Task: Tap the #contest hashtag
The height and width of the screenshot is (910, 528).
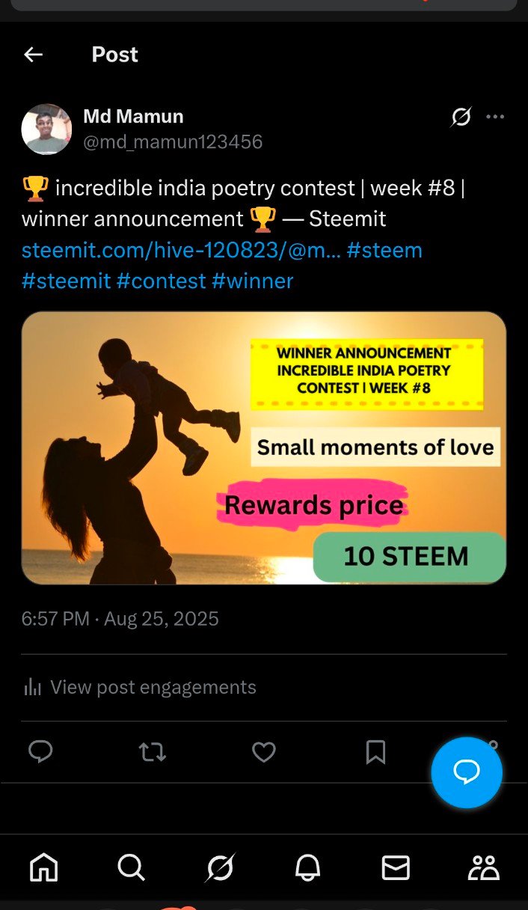Action: point(161,281)
